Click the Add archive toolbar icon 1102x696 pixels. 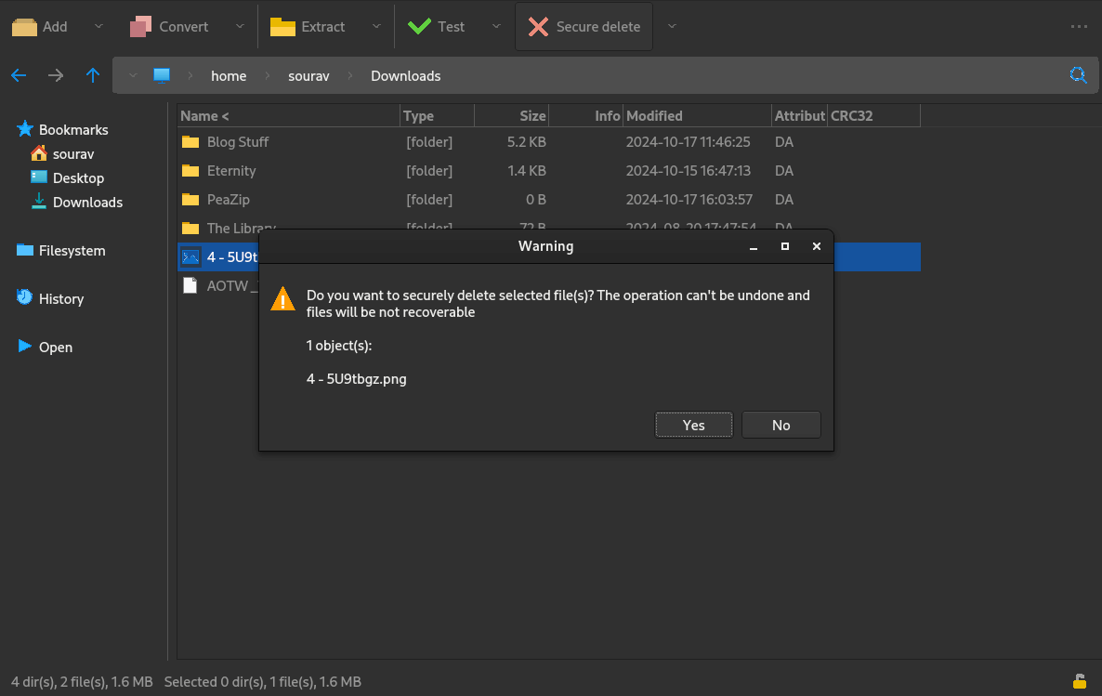24,27
